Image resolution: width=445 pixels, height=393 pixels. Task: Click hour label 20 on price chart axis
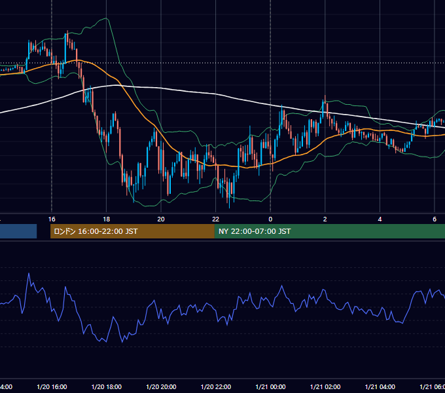(x=161, y=219)
